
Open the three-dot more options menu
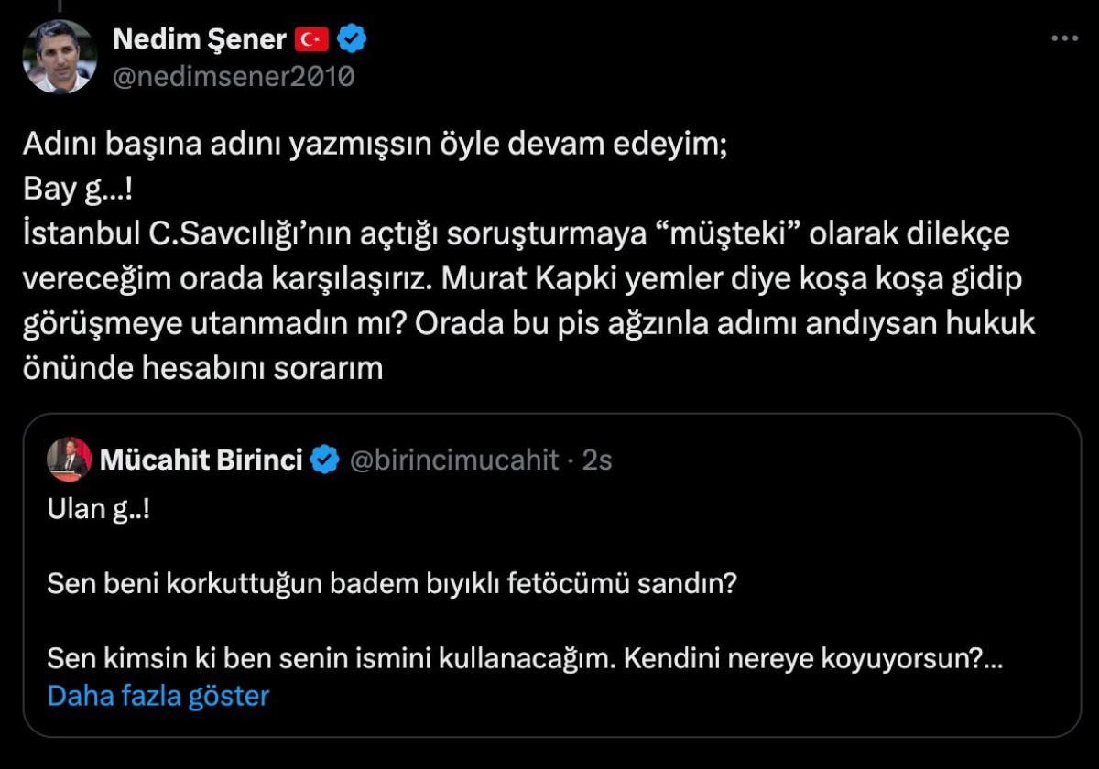pos(1065,39)
